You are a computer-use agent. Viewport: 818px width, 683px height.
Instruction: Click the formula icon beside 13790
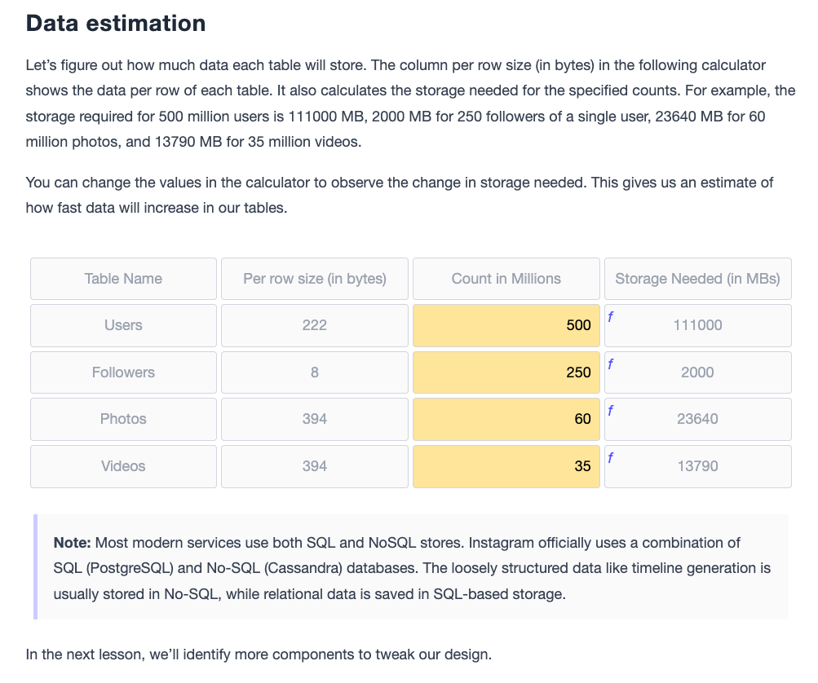610,457
